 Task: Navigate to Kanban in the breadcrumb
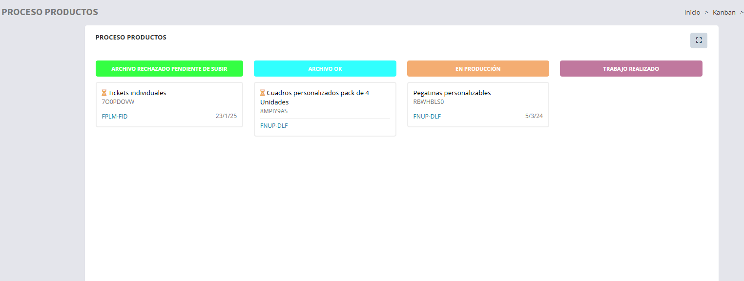pyautogui.click(x=724, y=12)
